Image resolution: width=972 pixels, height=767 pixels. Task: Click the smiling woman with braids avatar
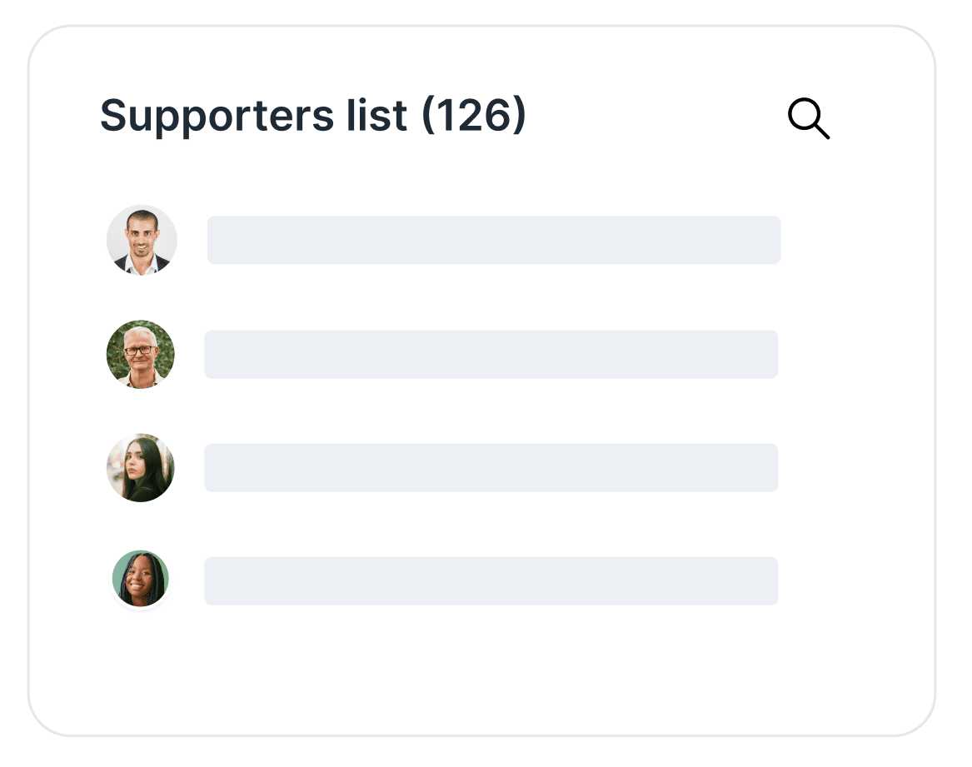tap(141, 580)
